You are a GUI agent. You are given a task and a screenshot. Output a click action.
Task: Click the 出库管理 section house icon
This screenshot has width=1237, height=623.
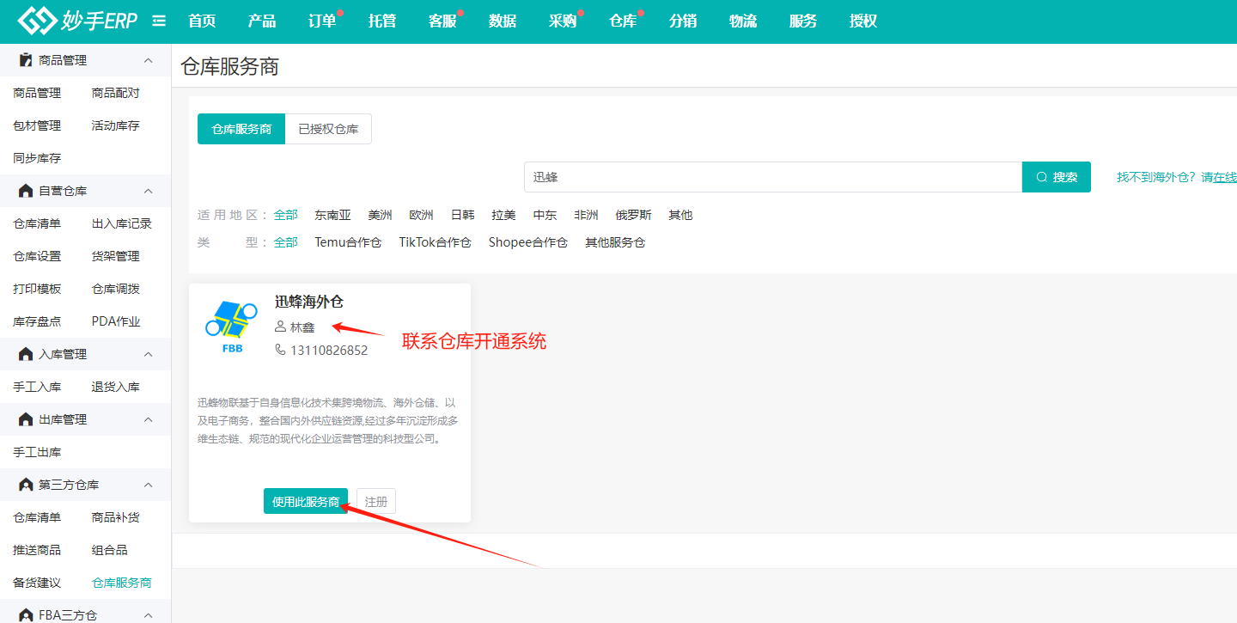pyautogui.click(x=26, y=419)
